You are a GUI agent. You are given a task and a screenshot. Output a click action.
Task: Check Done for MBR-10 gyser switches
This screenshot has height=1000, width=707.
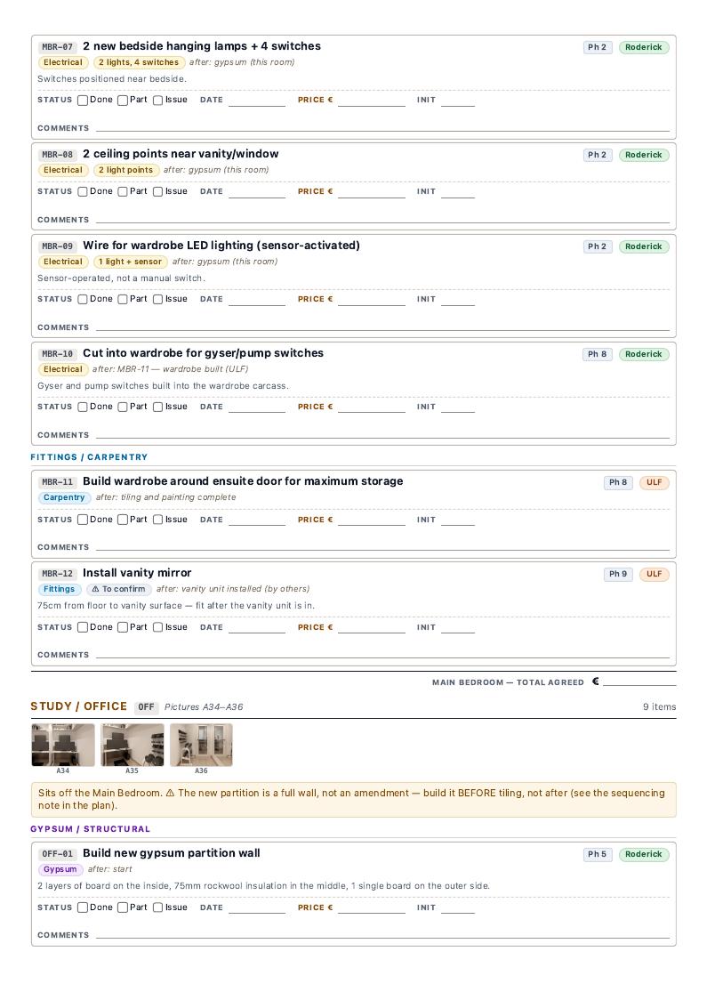click(82, 407)
